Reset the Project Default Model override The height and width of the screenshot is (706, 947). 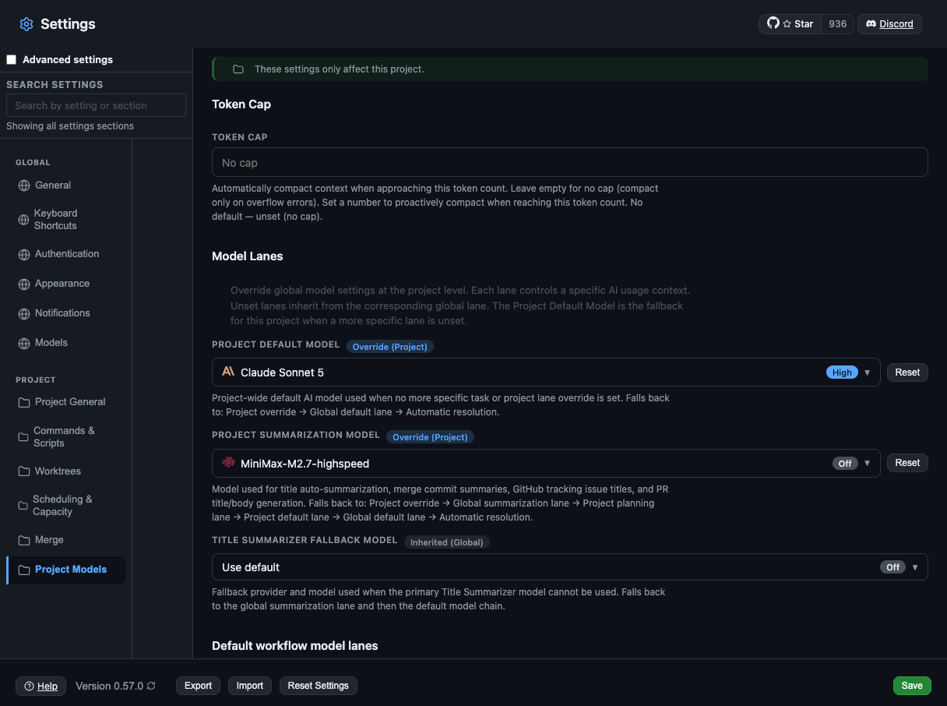point(907,372)
